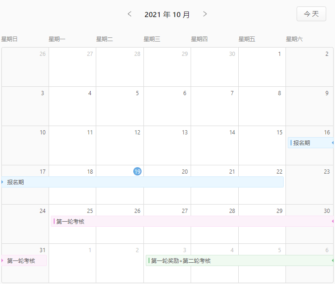Screen dimensions: 335x284
Task: Open the 2021 年 10 月 month title
Action: click(167, 14)
